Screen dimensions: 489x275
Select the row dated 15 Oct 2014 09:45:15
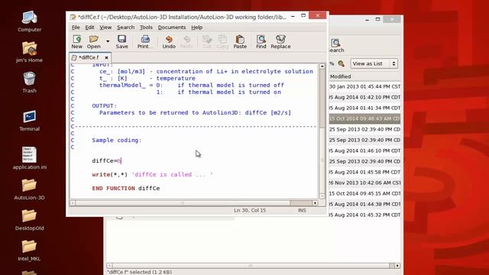pyautogui.click(x=364, y=193)
